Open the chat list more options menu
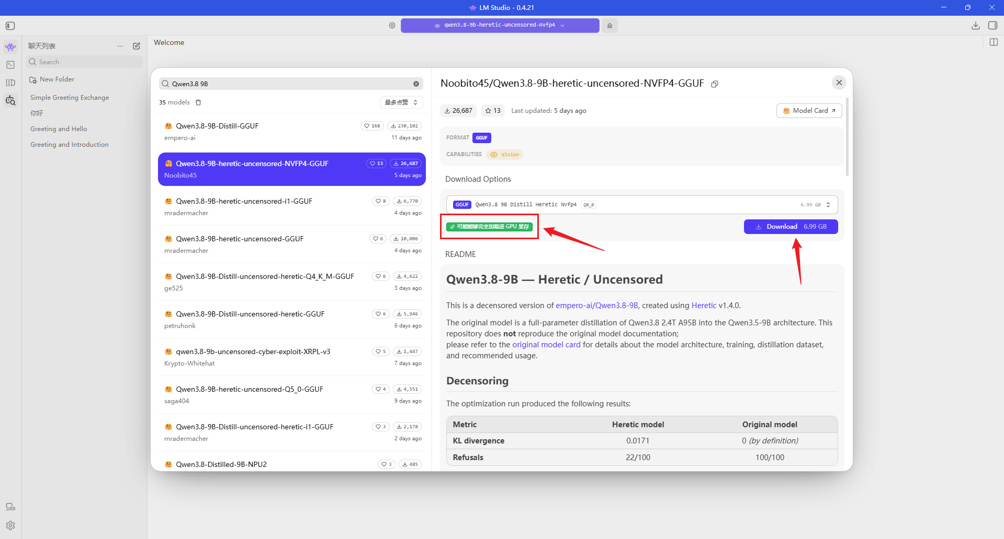Image resolution: width=1004 pixels, height=539 pixels. click(120, 46)
